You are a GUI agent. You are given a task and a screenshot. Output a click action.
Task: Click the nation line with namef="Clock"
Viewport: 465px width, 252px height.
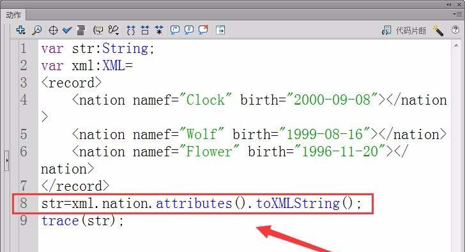tap(244, 108)
